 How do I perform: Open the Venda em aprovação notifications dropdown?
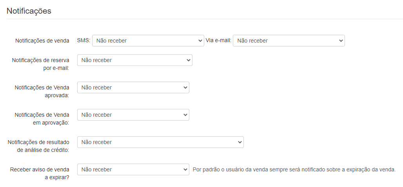133,115
